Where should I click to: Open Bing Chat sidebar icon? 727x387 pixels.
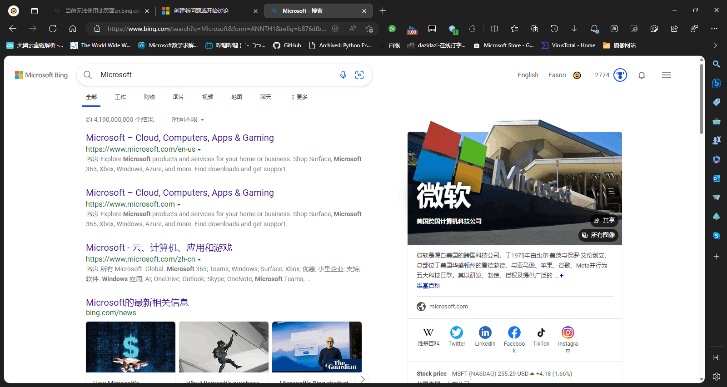tap(717, 83)
